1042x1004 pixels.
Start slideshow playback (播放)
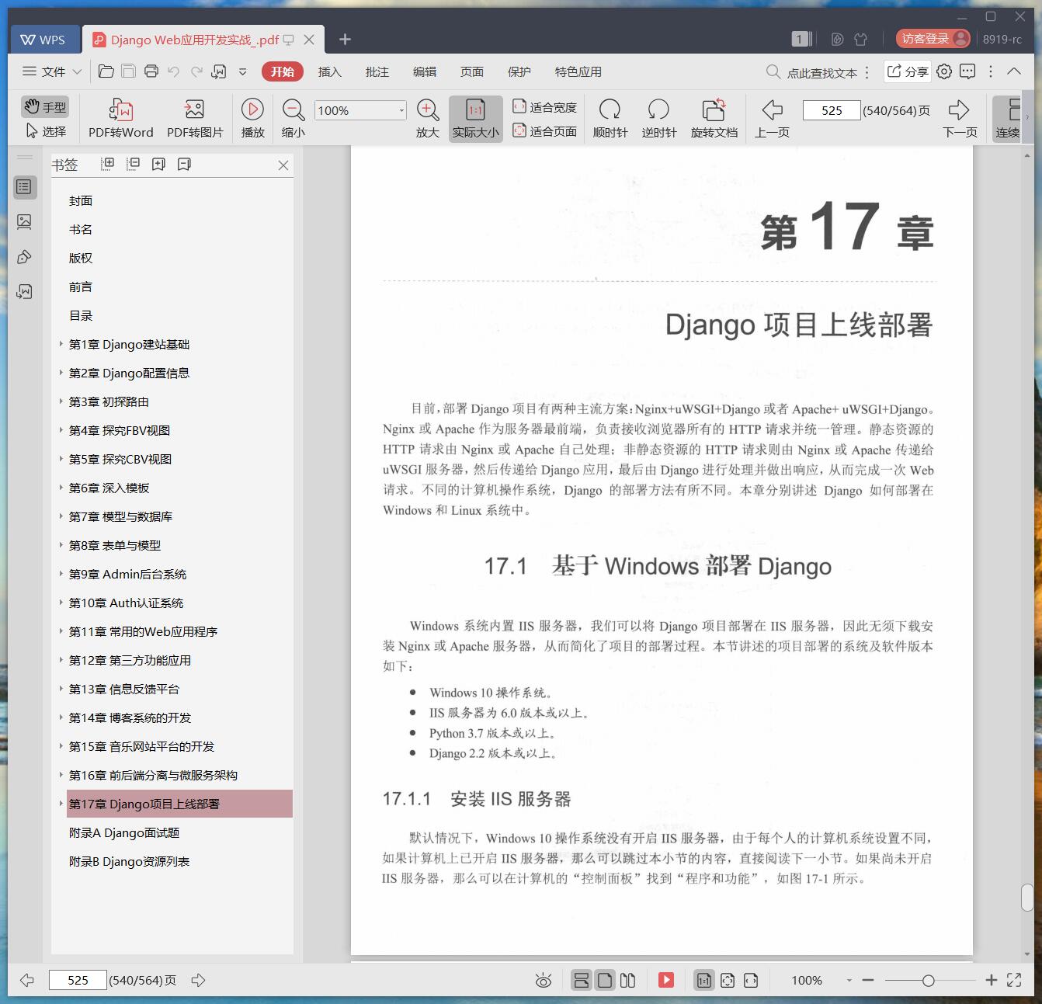point(252,118)
